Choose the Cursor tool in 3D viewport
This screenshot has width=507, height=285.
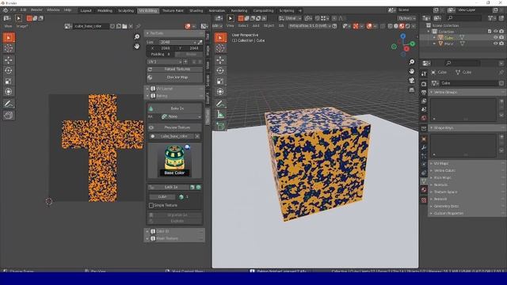[x=220, y=48]
